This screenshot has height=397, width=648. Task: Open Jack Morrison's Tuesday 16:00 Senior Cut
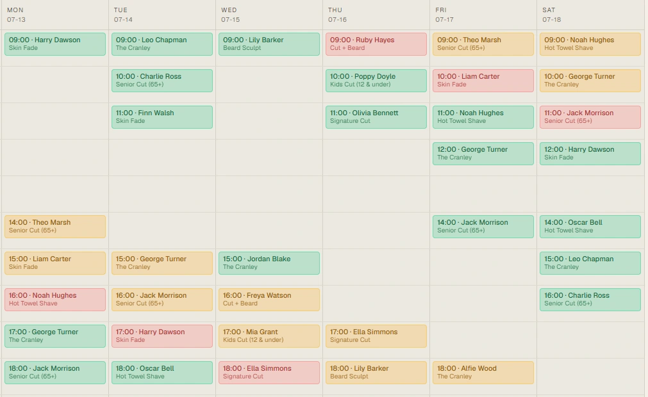point(162,300)
